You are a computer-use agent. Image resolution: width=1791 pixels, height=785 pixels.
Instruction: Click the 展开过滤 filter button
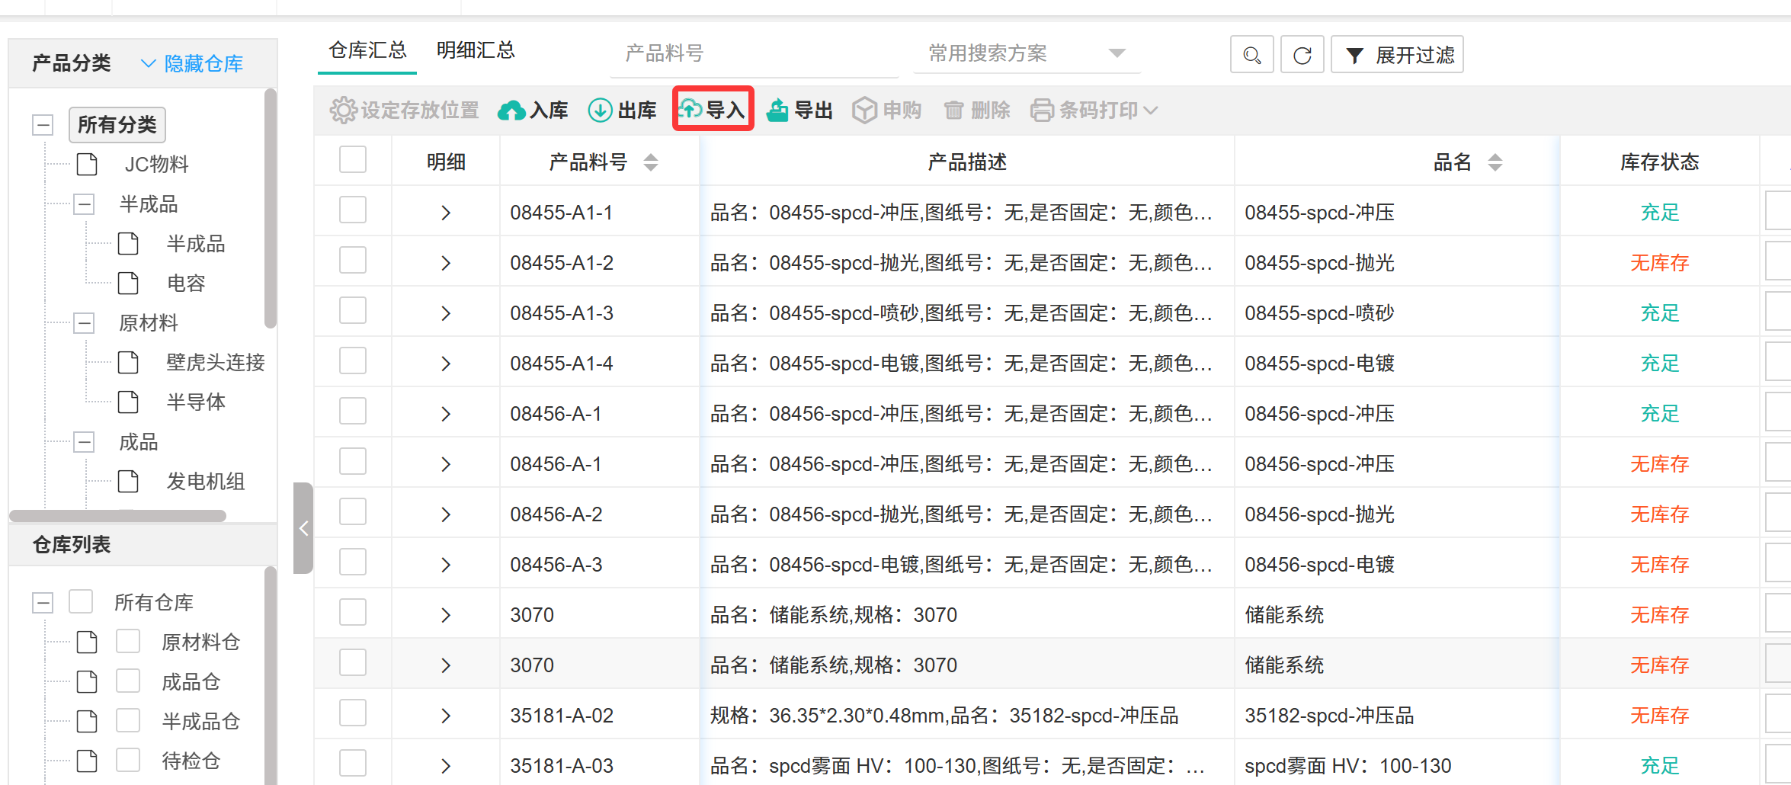1397,55
